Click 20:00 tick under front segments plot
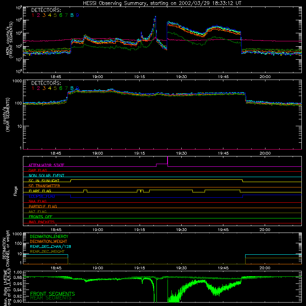 265,77
